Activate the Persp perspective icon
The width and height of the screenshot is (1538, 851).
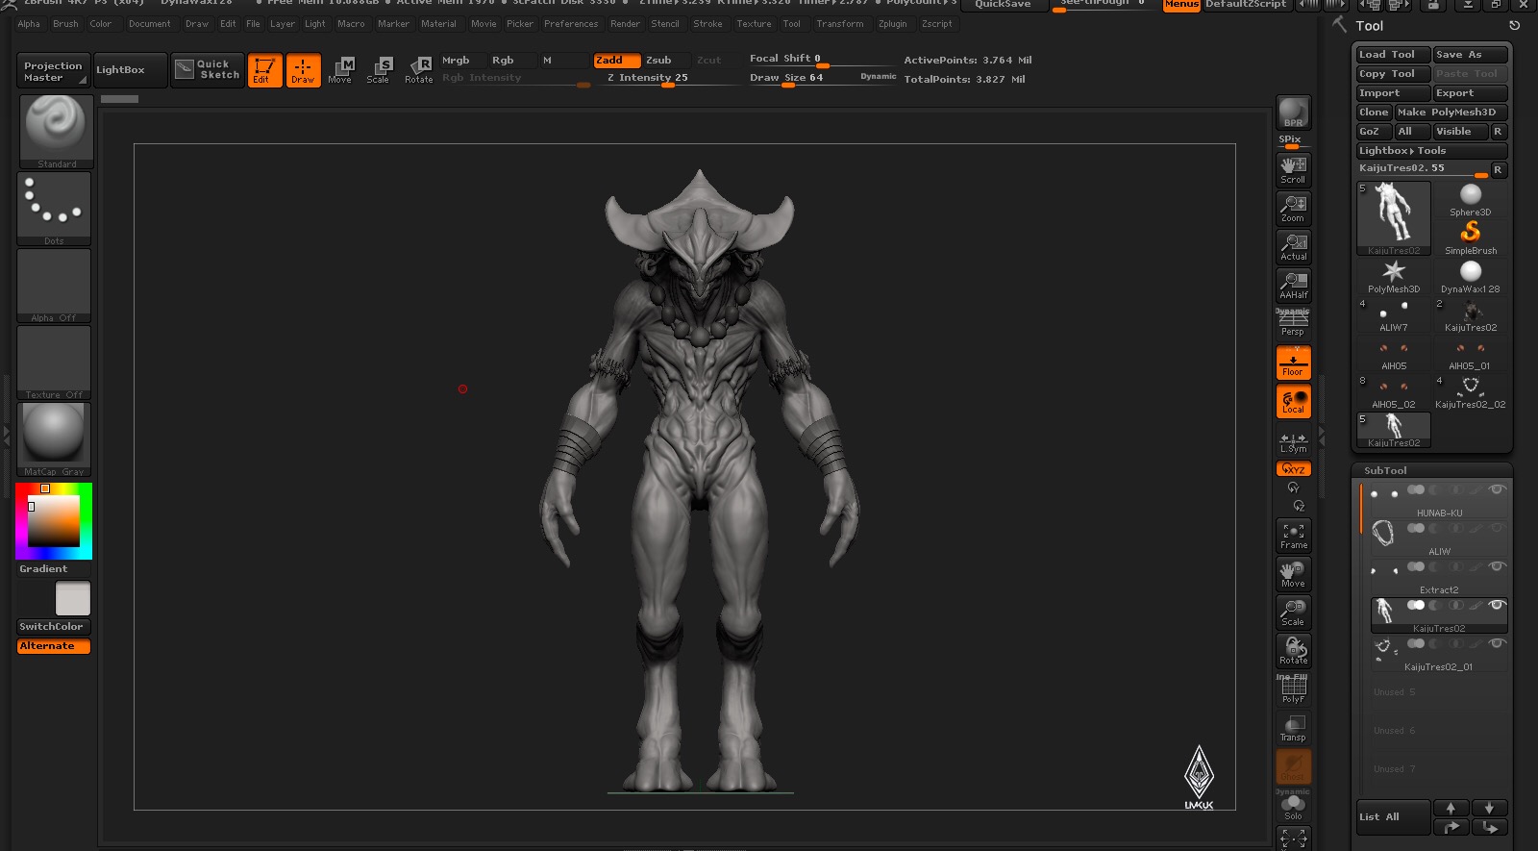(x=1293, y=322)
